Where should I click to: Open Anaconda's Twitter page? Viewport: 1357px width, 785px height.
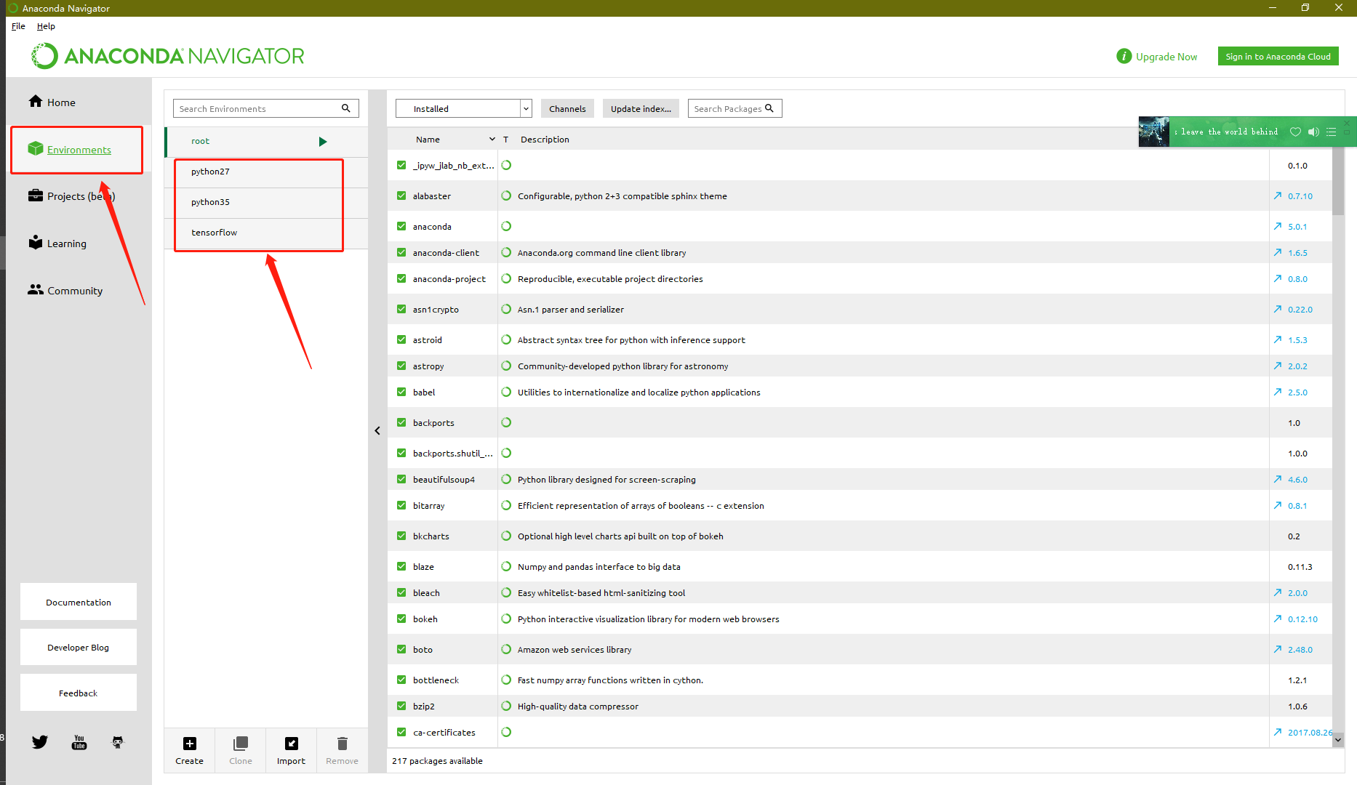tap(40, 741)
